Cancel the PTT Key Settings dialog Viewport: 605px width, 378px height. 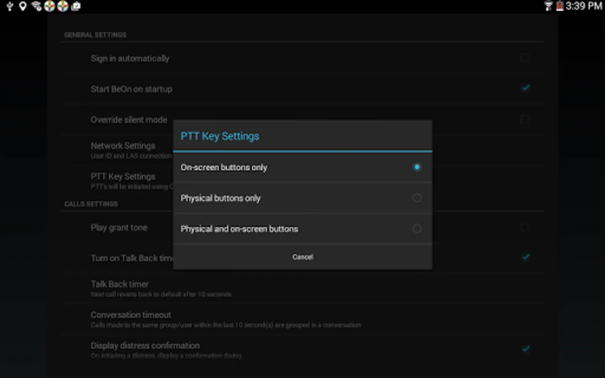click(x=302, y=257)
